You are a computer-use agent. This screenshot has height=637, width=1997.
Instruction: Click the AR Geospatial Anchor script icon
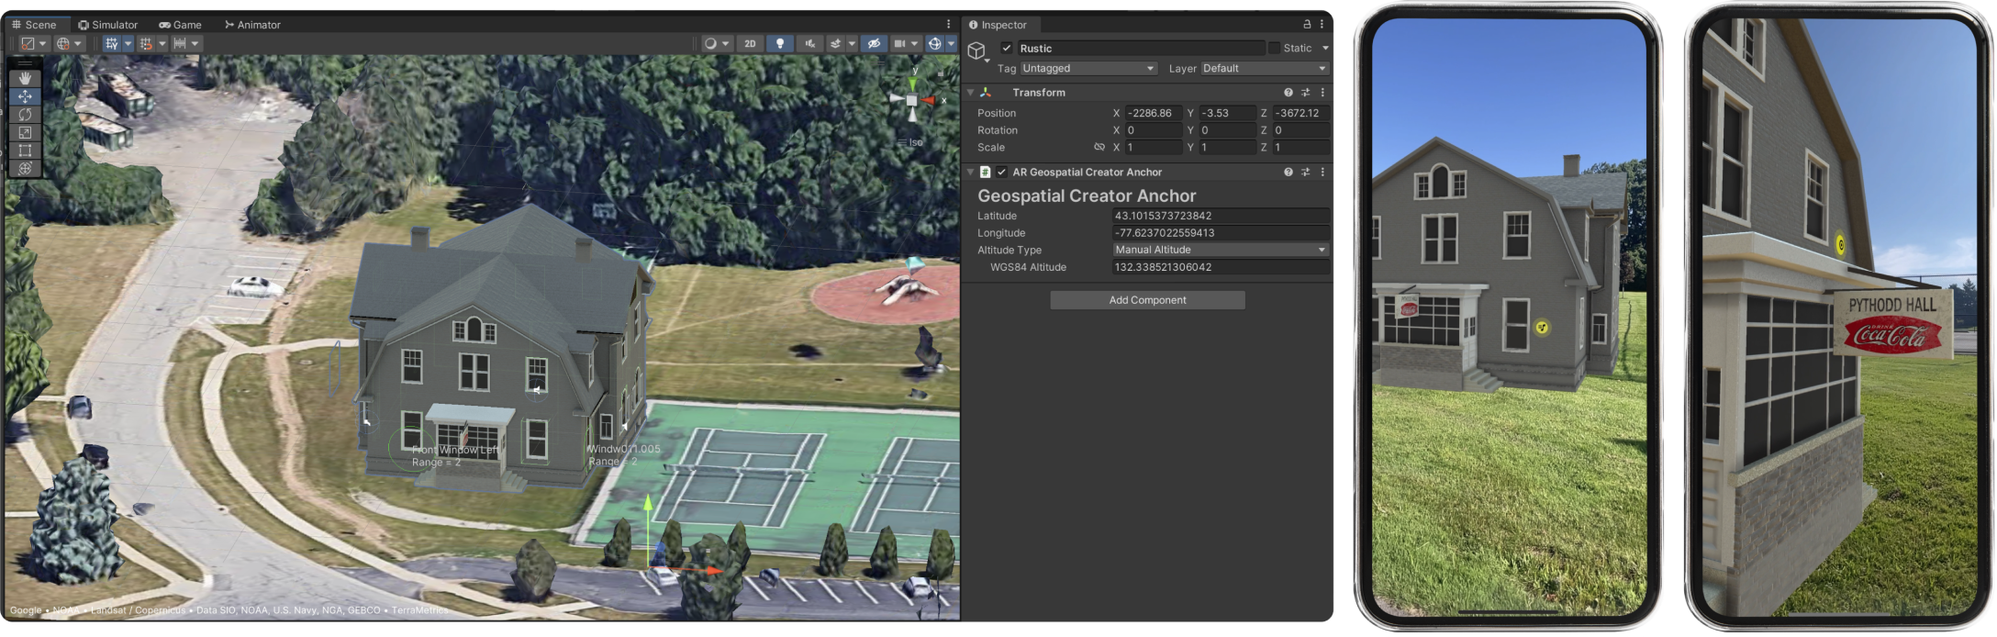click(x=985, y=173)
